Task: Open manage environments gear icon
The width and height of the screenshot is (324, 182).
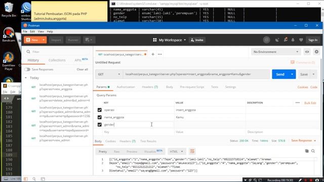Action: click(x=316, y=52)
